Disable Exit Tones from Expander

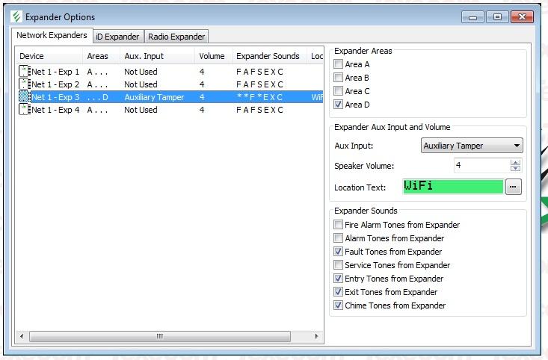point(338,292)
